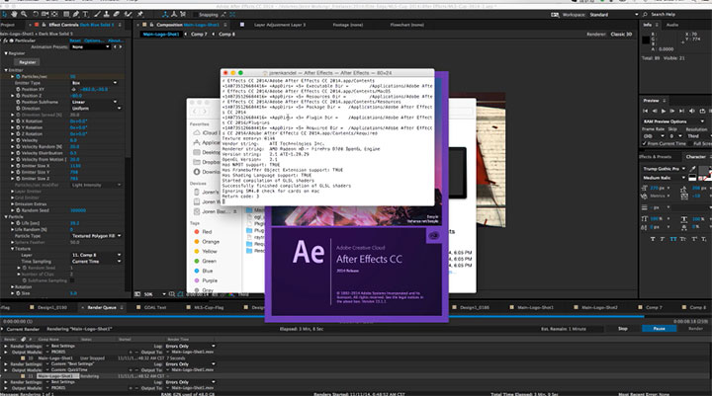This screenshot has height=396, width=712.
Task: Switch to Effects & Presets tab
Action: pos(655,156)
